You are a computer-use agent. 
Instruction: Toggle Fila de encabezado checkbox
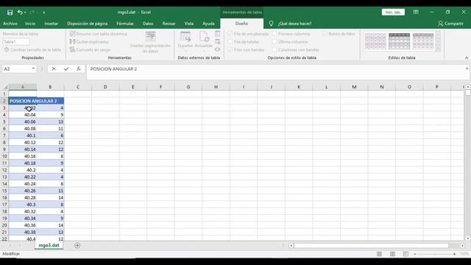pos(230,34)
